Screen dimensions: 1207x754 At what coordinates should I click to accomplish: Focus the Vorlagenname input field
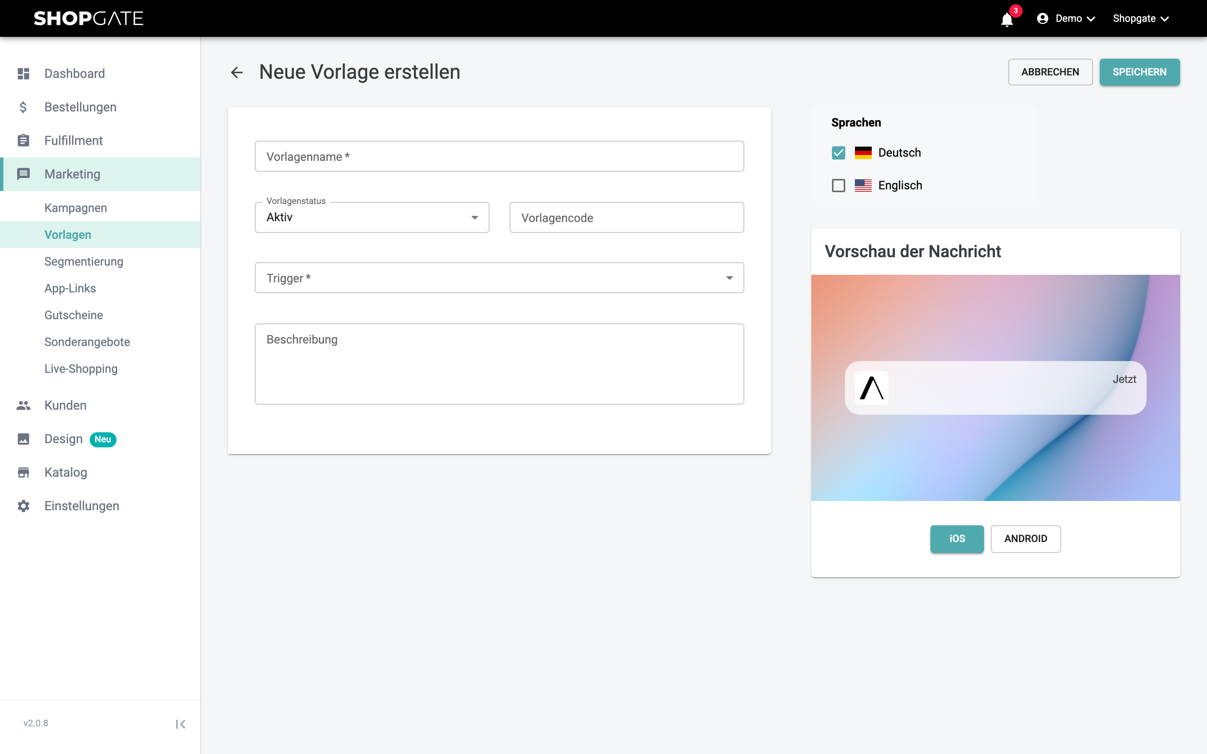pyautogui.click(x=499, y=156)
